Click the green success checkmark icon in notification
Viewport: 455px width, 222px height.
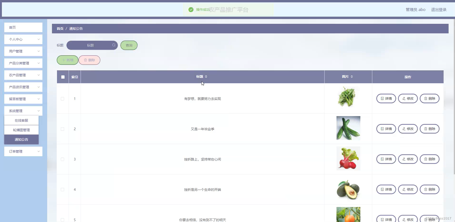(x=191, y=10)
